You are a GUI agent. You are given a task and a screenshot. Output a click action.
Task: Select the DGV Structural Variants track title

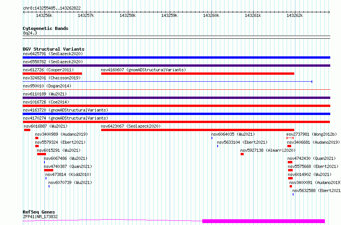click(54, 49)
